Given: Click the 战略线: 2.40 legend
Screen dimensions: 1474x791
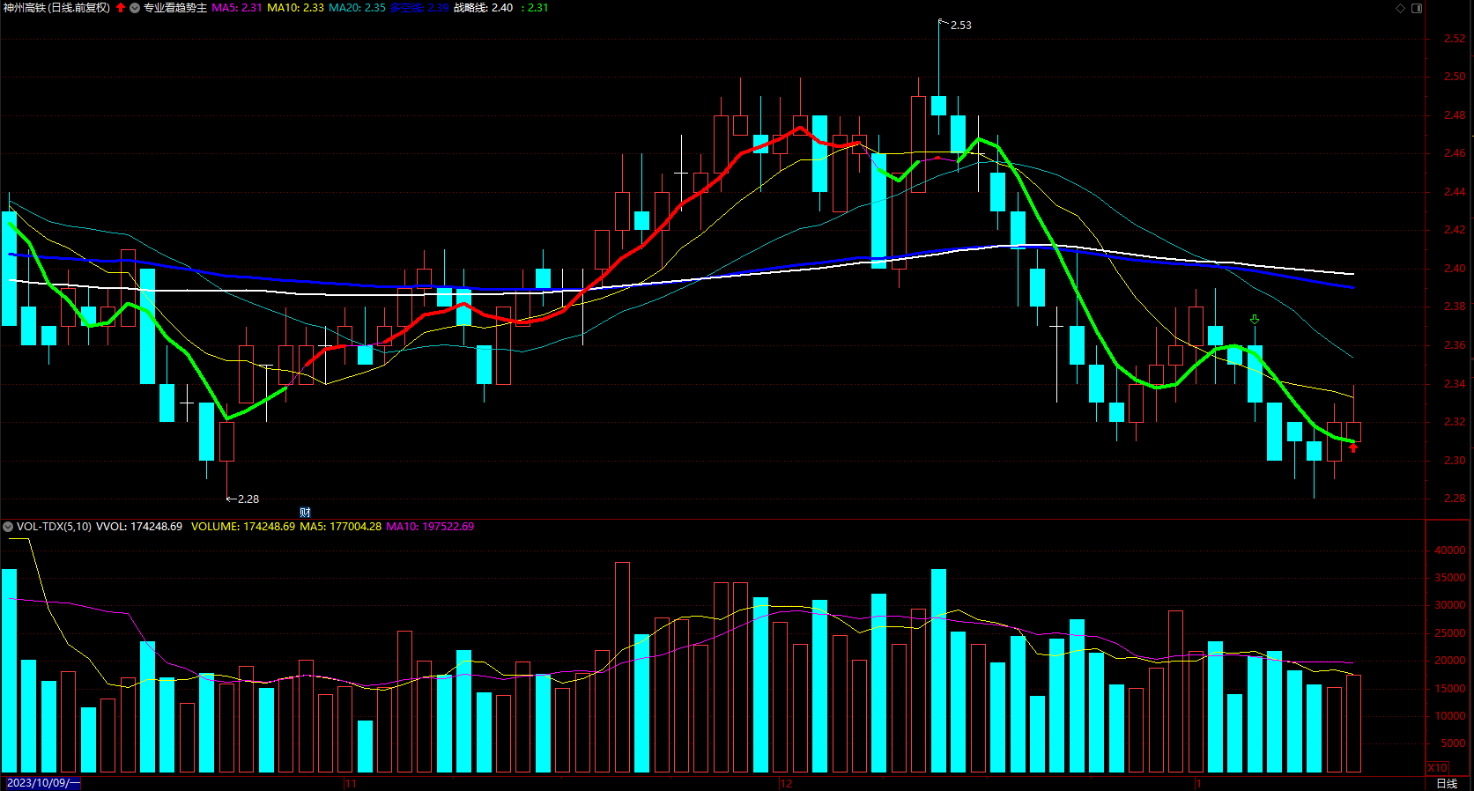Looking at the screenshot, I should point(484,8).
